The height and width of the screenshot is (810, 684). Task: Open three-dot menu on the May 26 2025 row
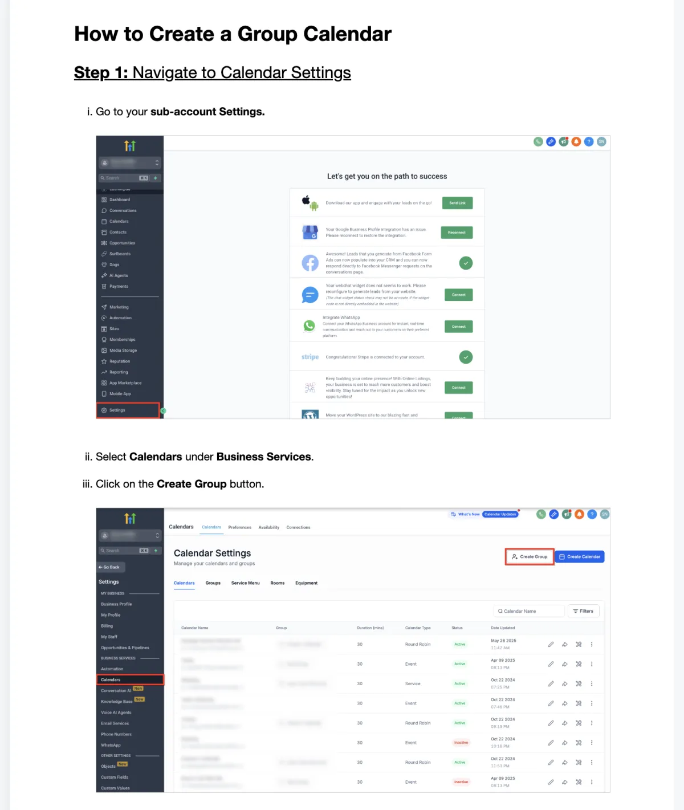click(x=592, y=645)
